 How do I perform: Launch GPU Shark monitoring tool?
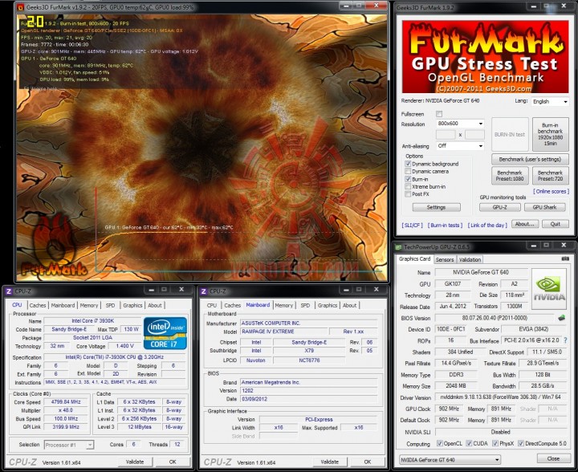pos(544,207)
